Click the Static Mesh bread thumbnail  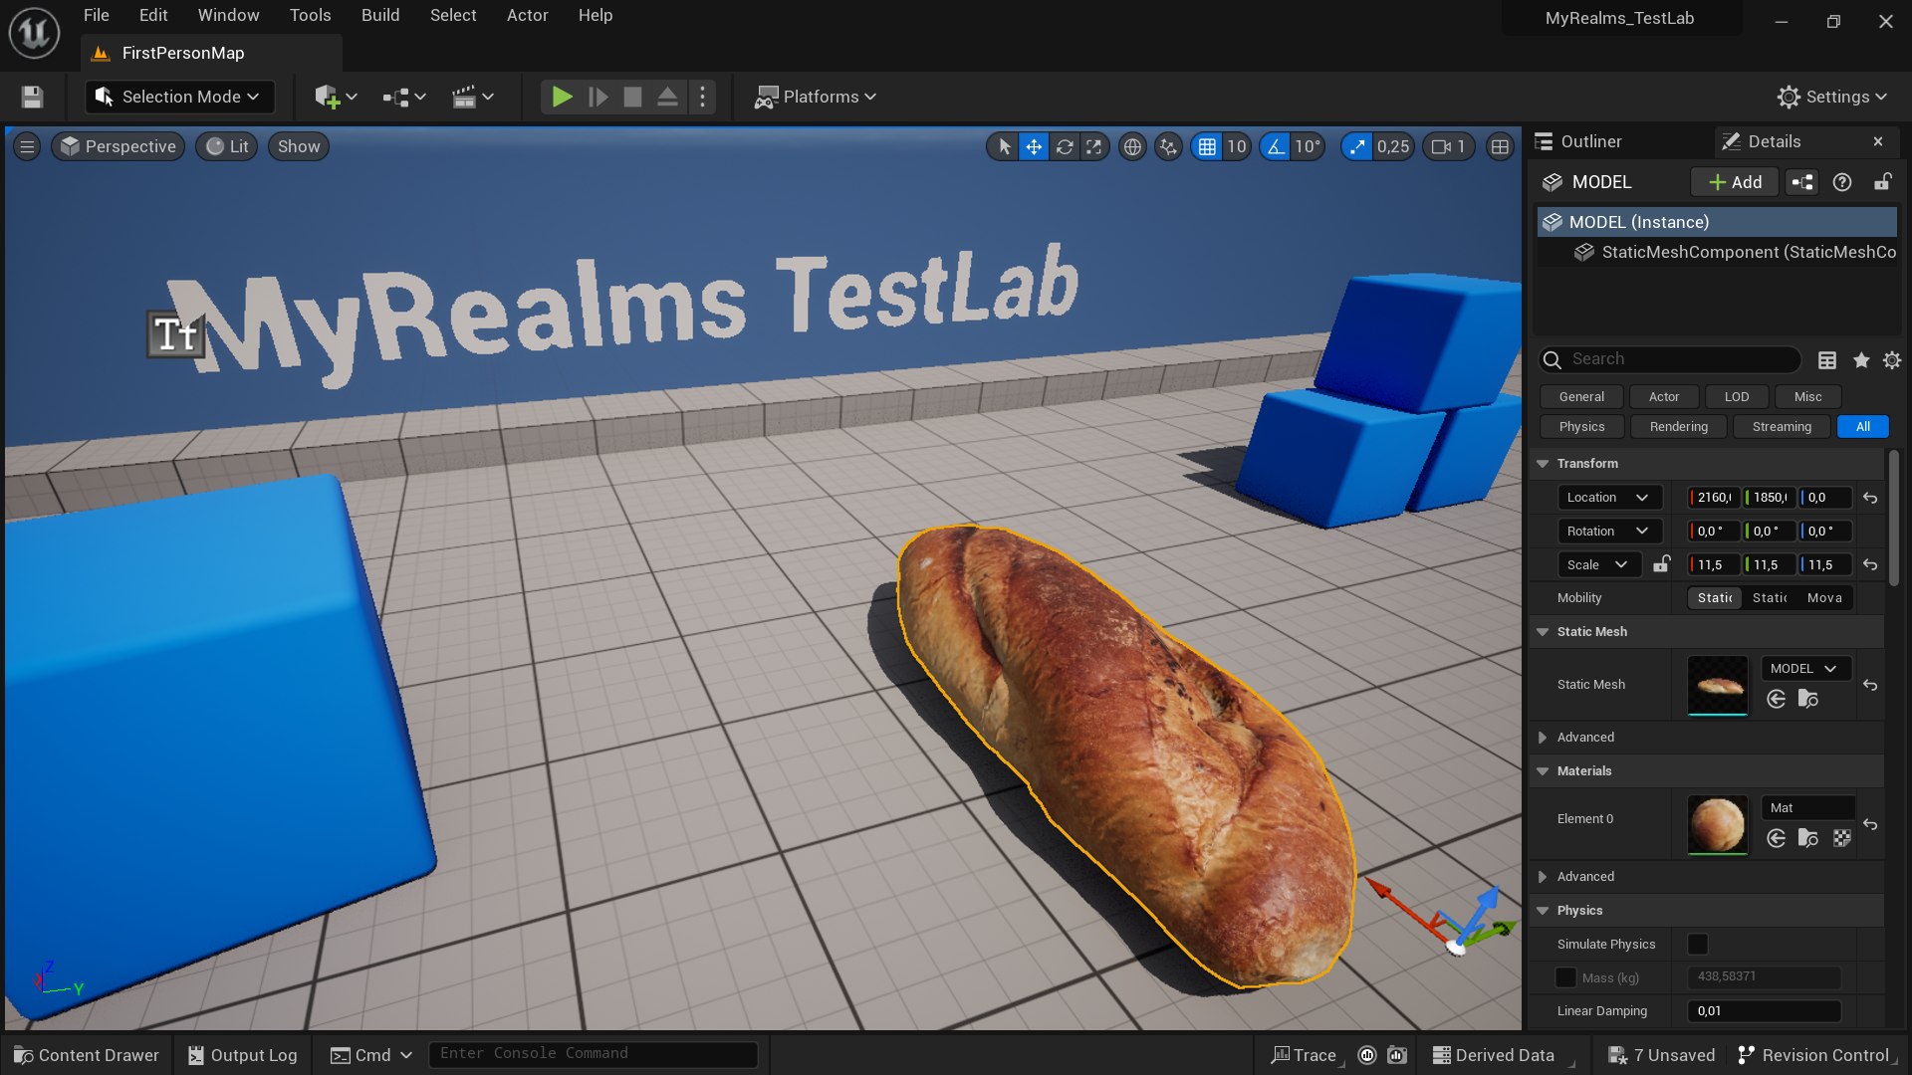(x=1717, y=685)
